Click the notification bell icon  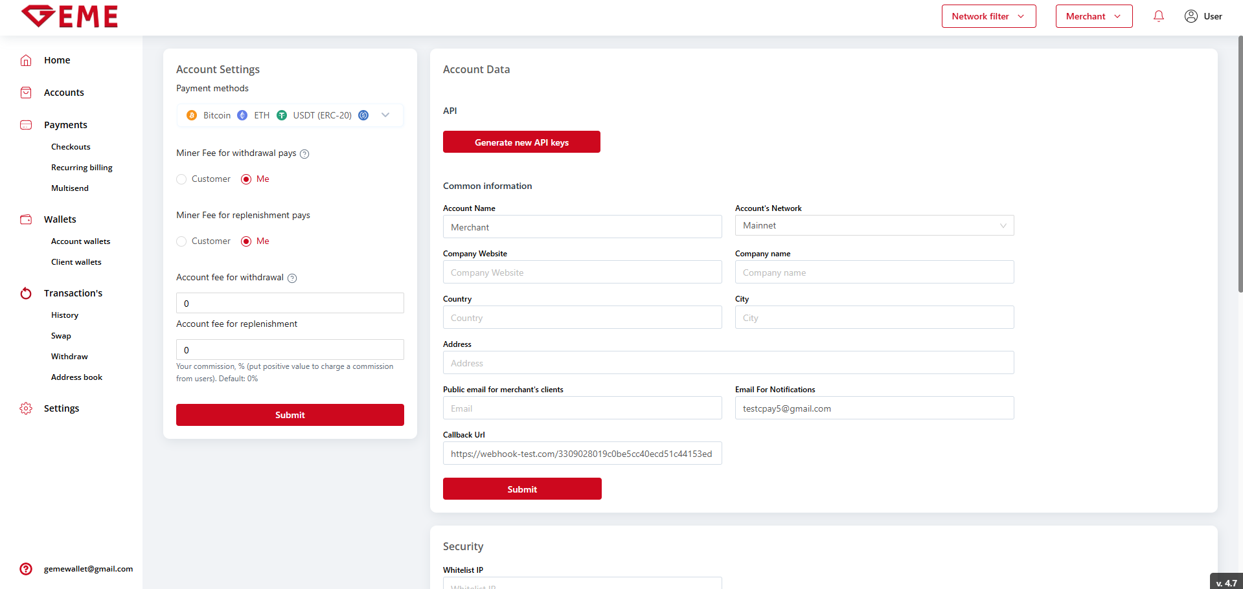[1158, 16]
